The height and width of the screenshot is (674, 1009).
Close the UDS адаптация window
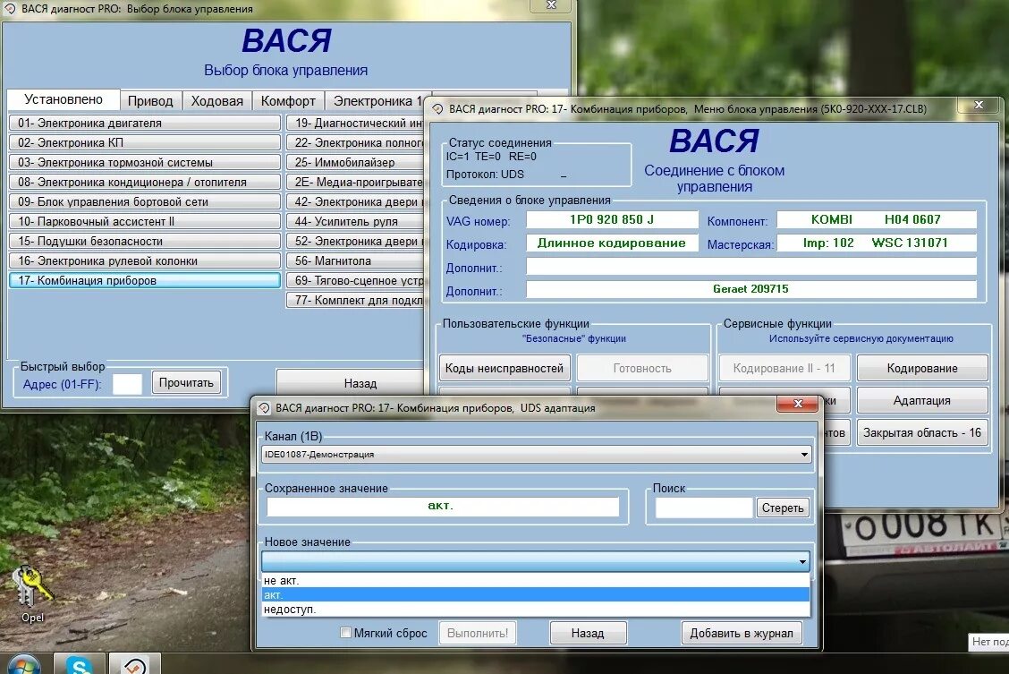pos(798,404)
